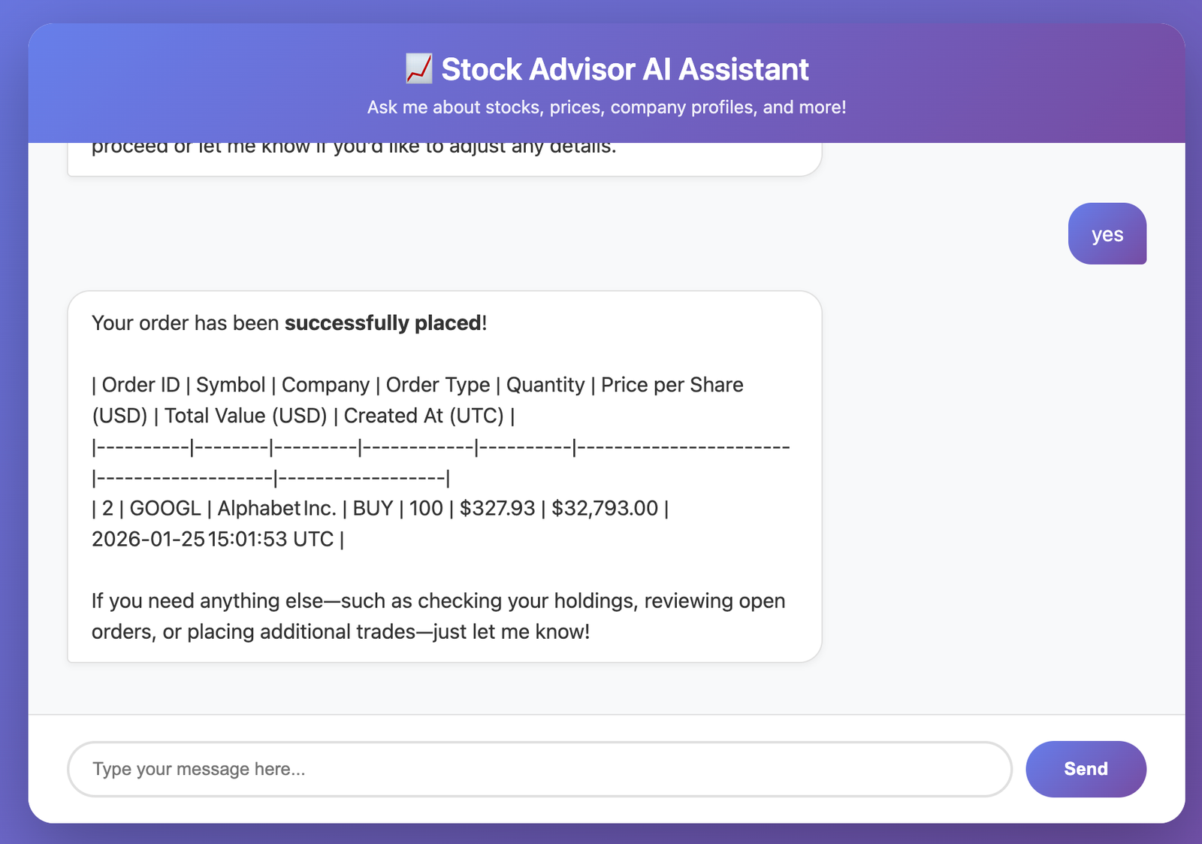1202x844 pixels.
Task: Click the BUY order type text
Action: tap(373, 508)
